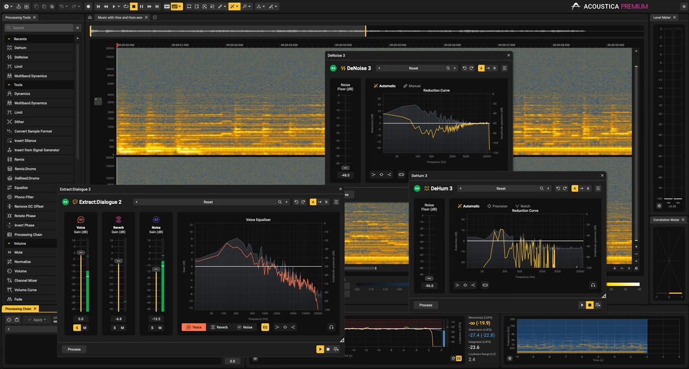This screenshot has width=689, height=369.
Task: Click DeNoise 3 Noise Floor slider handle
Action: pos(345,168)
